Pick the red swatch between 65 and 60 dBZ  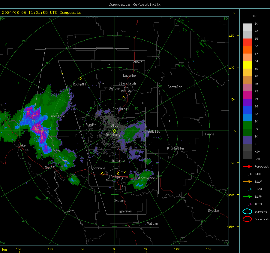(247, 42)
